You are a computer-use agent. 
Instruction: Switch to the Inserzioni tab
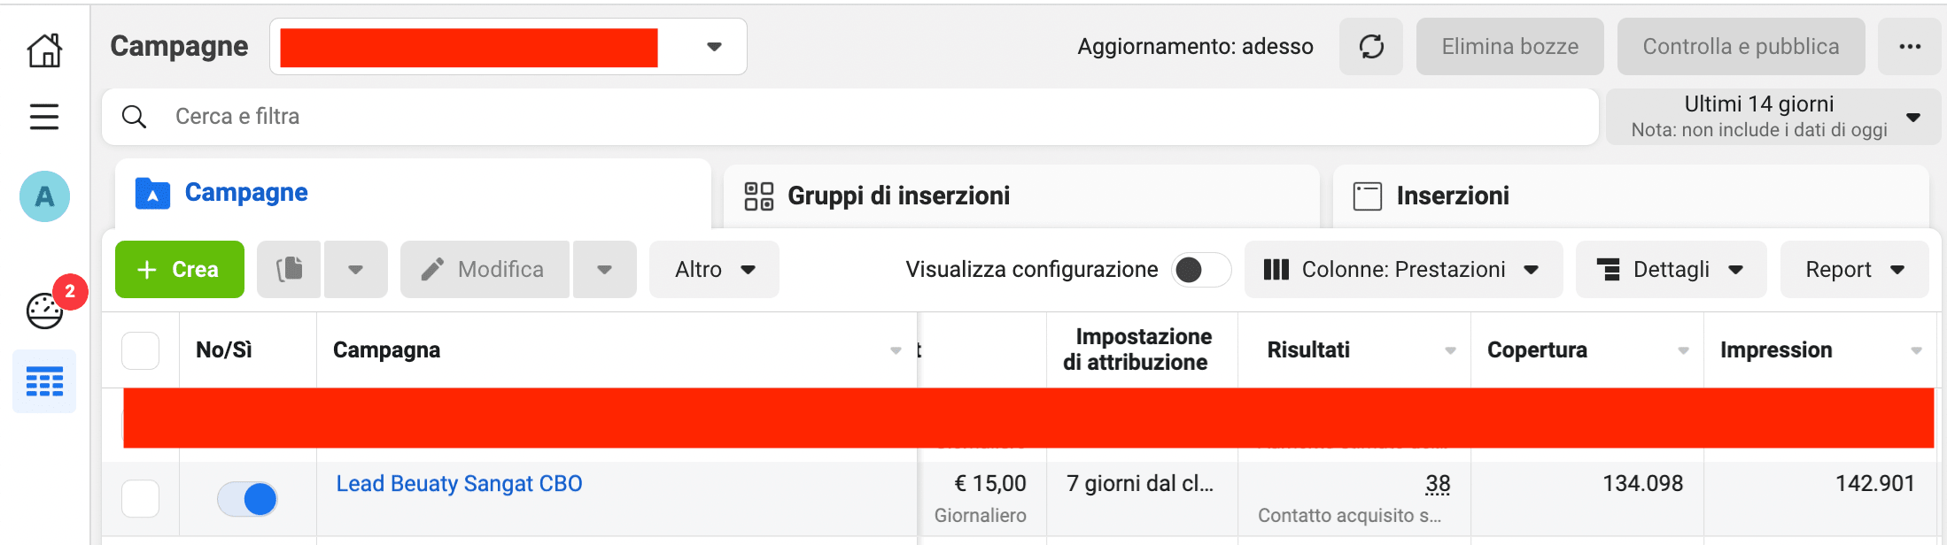[1453, 196]
